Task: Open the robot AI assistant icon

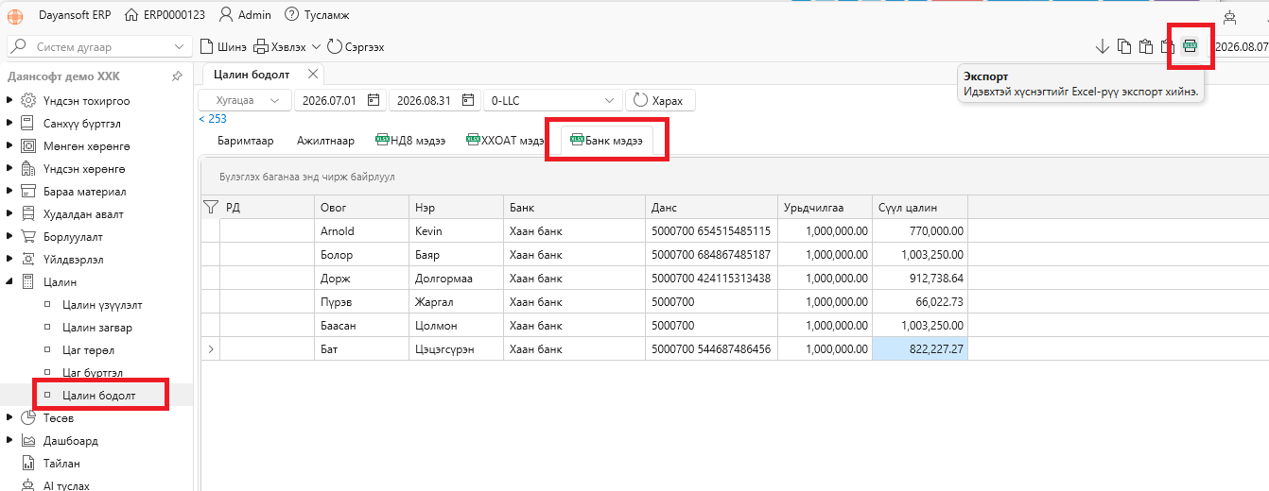Action: pos(1229,16)
